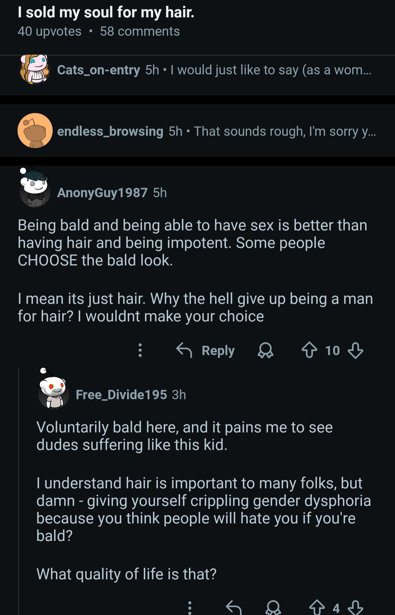Reply to AnonyGuy1987's comment
This screenshot has width=395, height=615.
206,351
